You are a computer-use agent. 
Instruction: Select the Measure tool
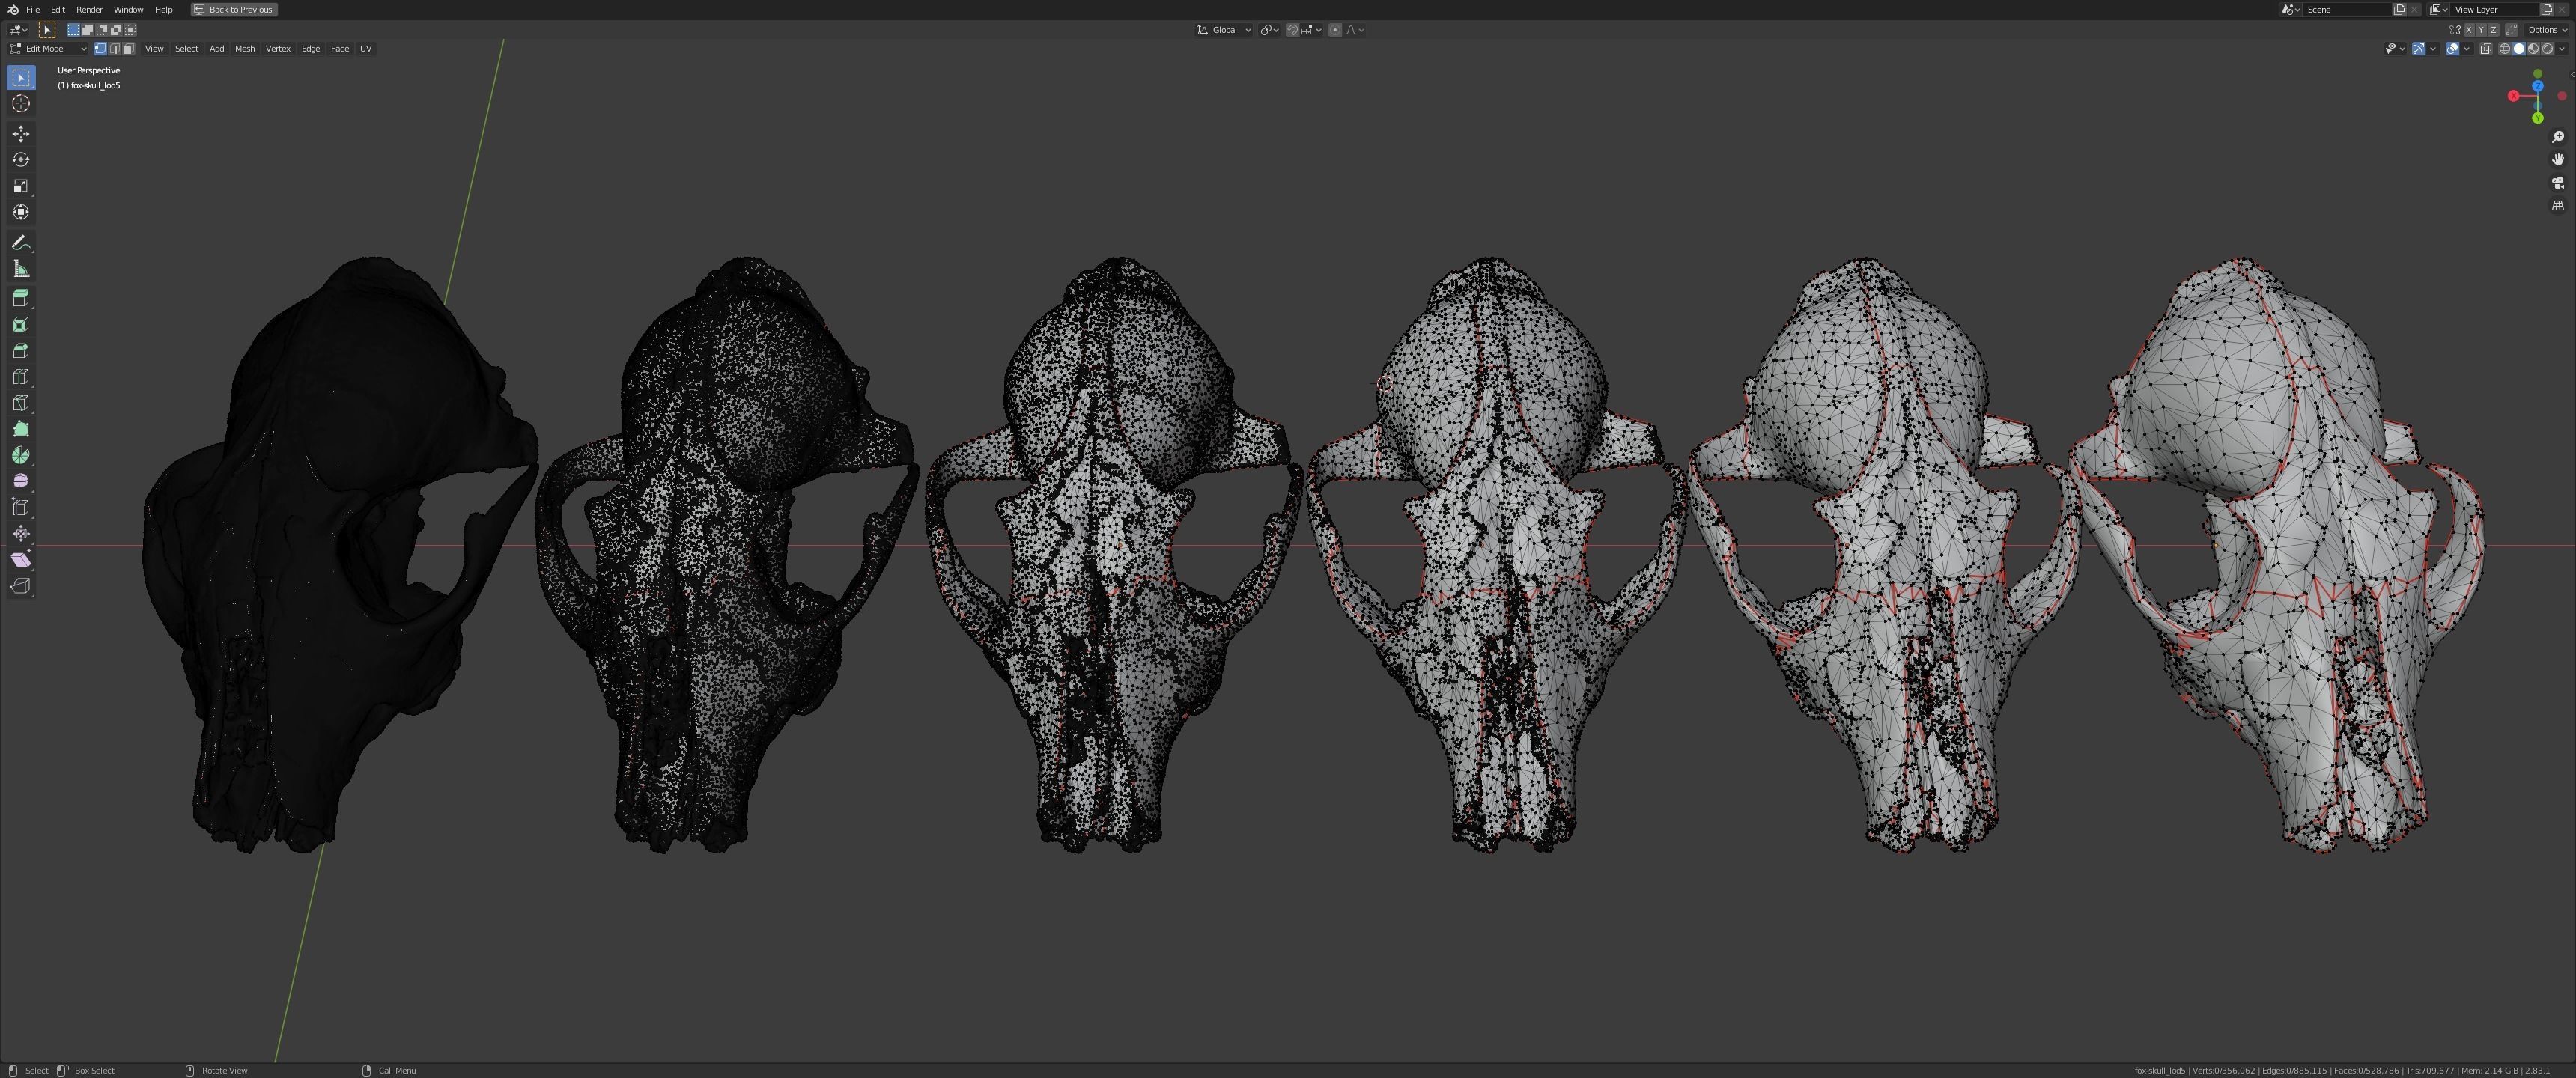21,269
